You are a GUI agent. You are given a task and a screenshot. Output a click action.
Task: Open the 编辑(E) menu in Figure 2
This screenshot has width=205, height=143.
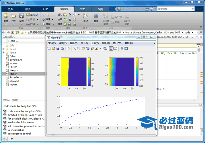click(x=63, y=43)
